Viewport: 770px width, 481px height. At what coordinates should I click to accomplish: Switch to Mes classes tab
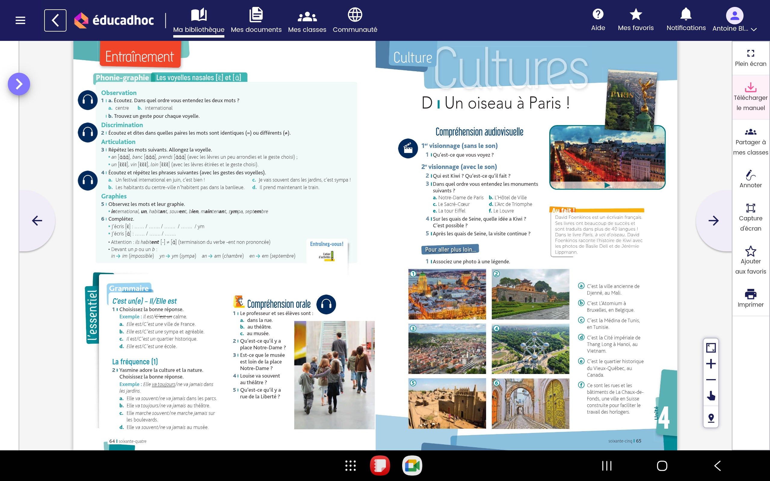click(x=307, y=21)
